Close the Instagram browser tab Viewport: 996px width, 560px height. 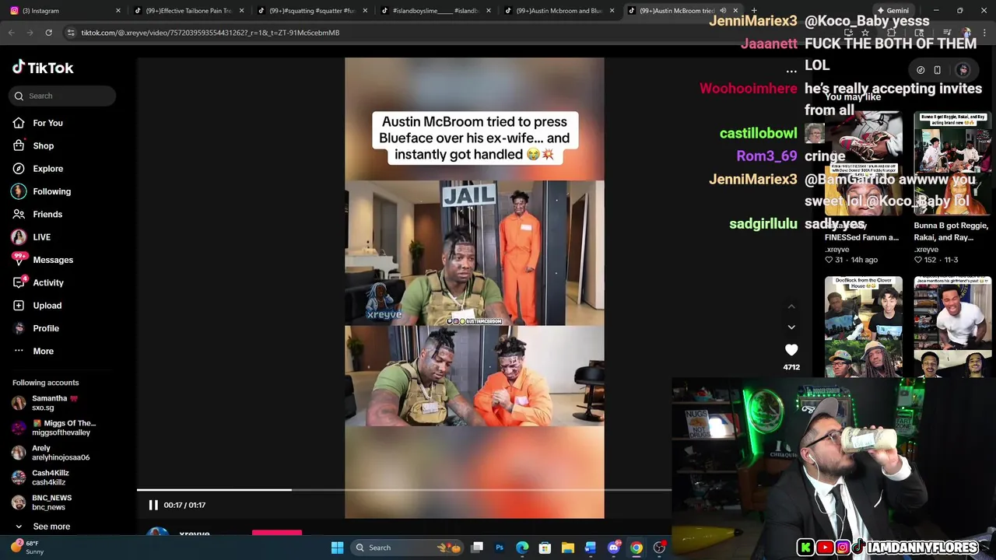(x=118, y=10)
